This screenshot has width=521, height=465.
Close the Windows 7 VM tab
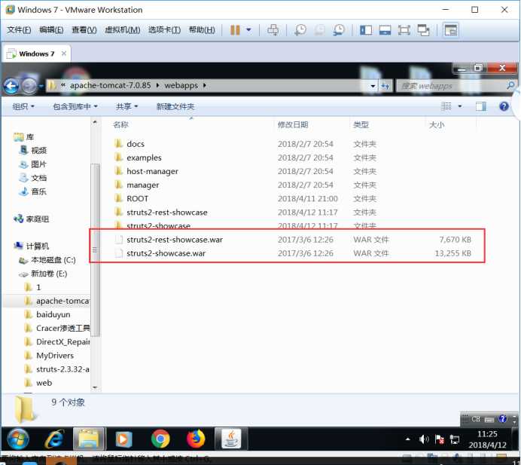(64, 54)
